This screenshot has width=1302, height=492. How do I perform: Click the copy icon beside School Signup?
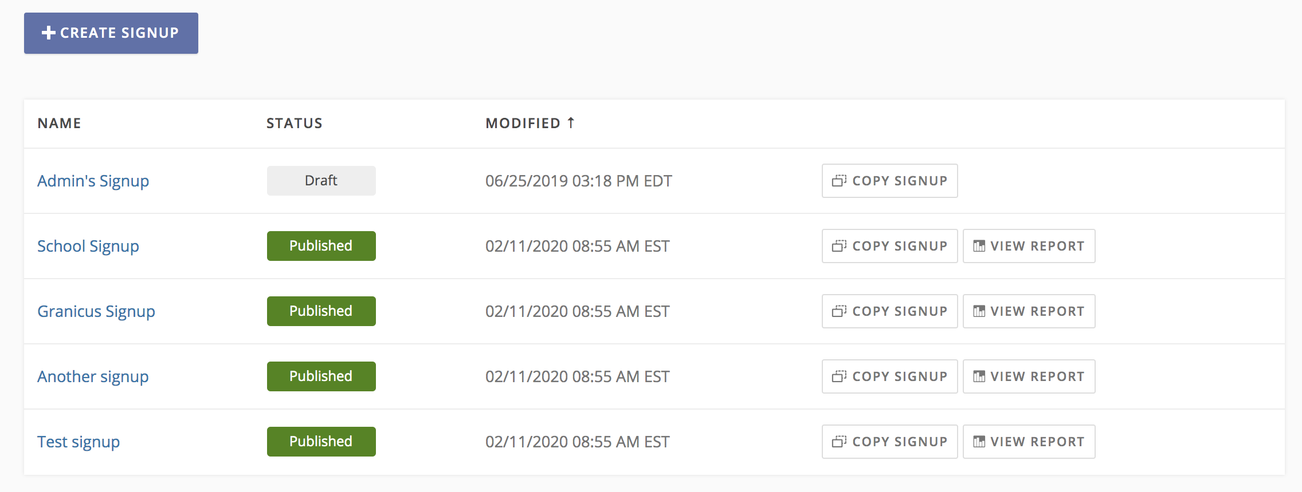click(x=838, y=245)
